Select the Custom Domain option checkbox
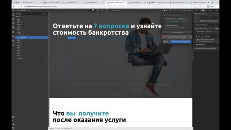The width and height of the screenshot is (231, 130). (164, 25)
